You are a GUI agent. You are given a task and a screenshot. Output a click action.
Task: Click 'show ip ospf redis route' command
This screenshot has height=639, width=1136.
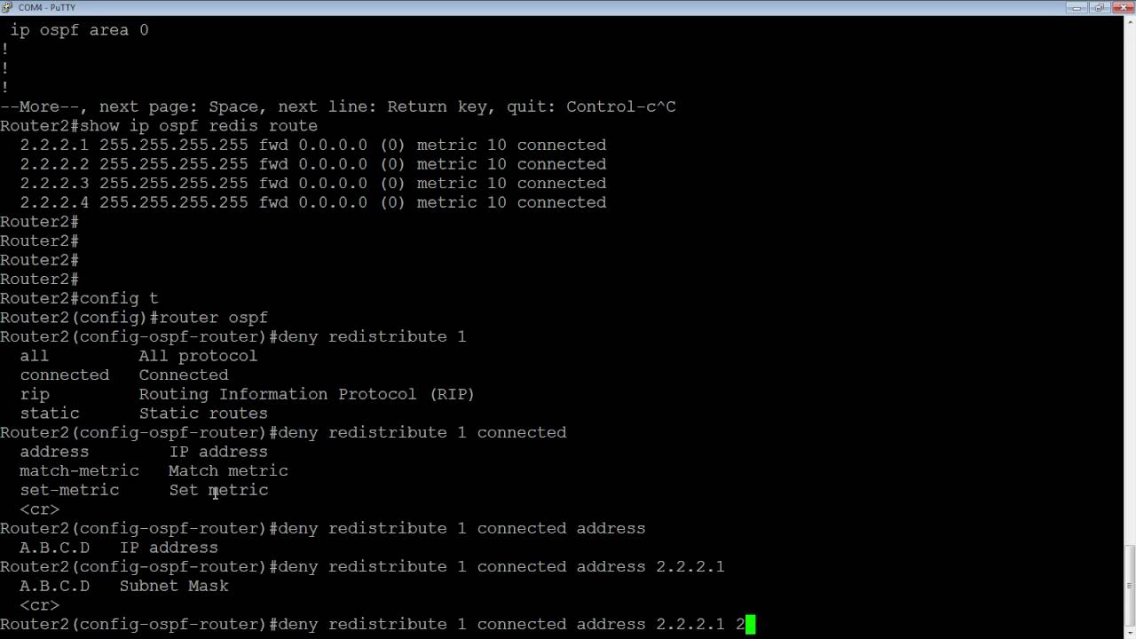coord(199,126)
